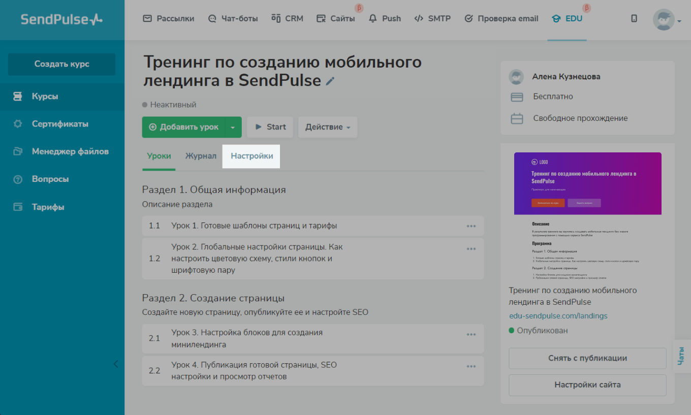Click the Создать курс button

point(62,64)
